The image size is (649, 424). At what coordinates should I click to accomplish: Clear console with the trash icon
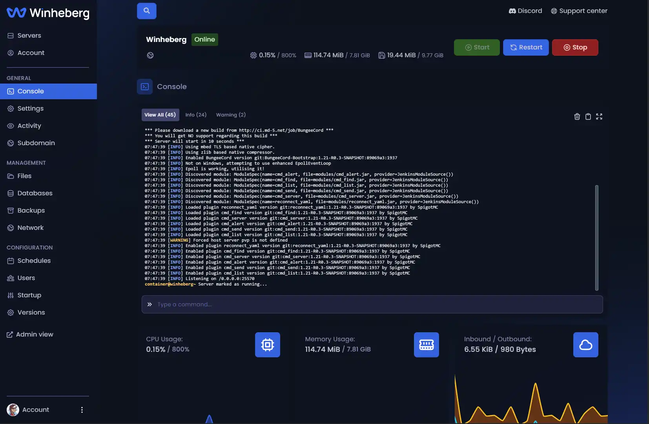click(x=577, y=116)
